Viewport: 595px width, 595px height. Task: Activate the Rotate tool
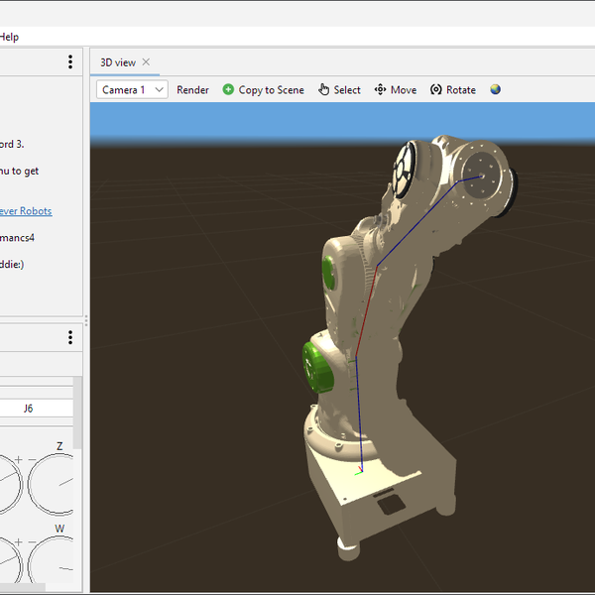point(452,89)
